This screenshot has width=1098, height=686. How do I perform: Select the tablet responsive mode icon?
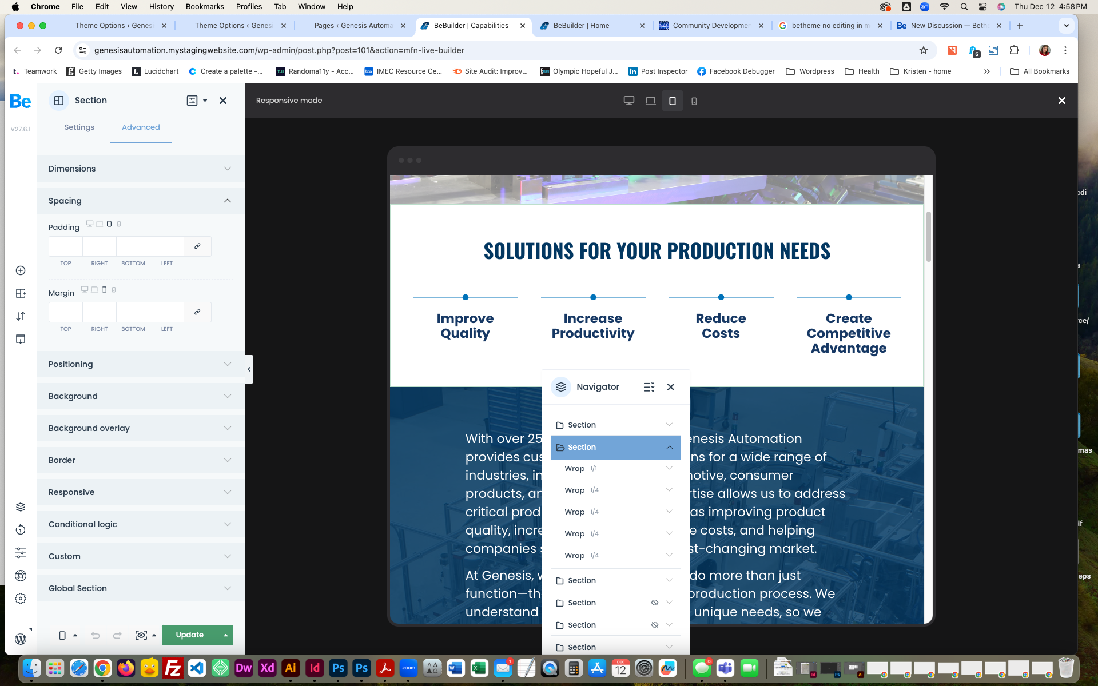tap(672, 101)
